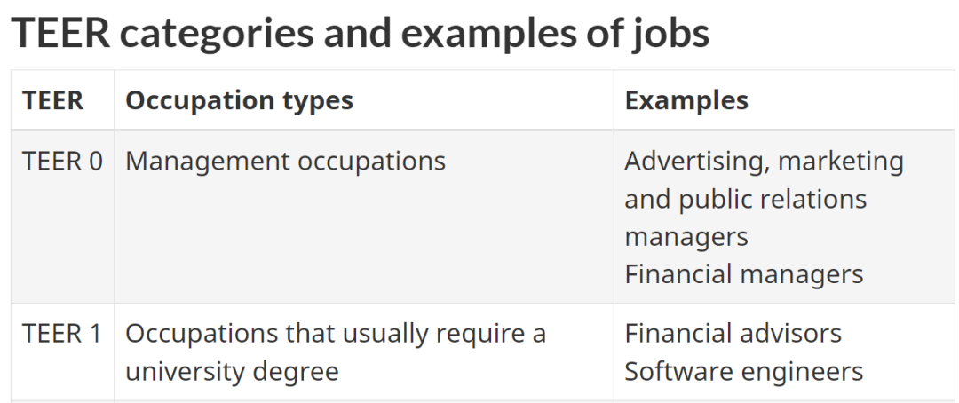Click the word managers under public relations
Image resolution: width=959 pixels, height=403 pixels.
686,237
